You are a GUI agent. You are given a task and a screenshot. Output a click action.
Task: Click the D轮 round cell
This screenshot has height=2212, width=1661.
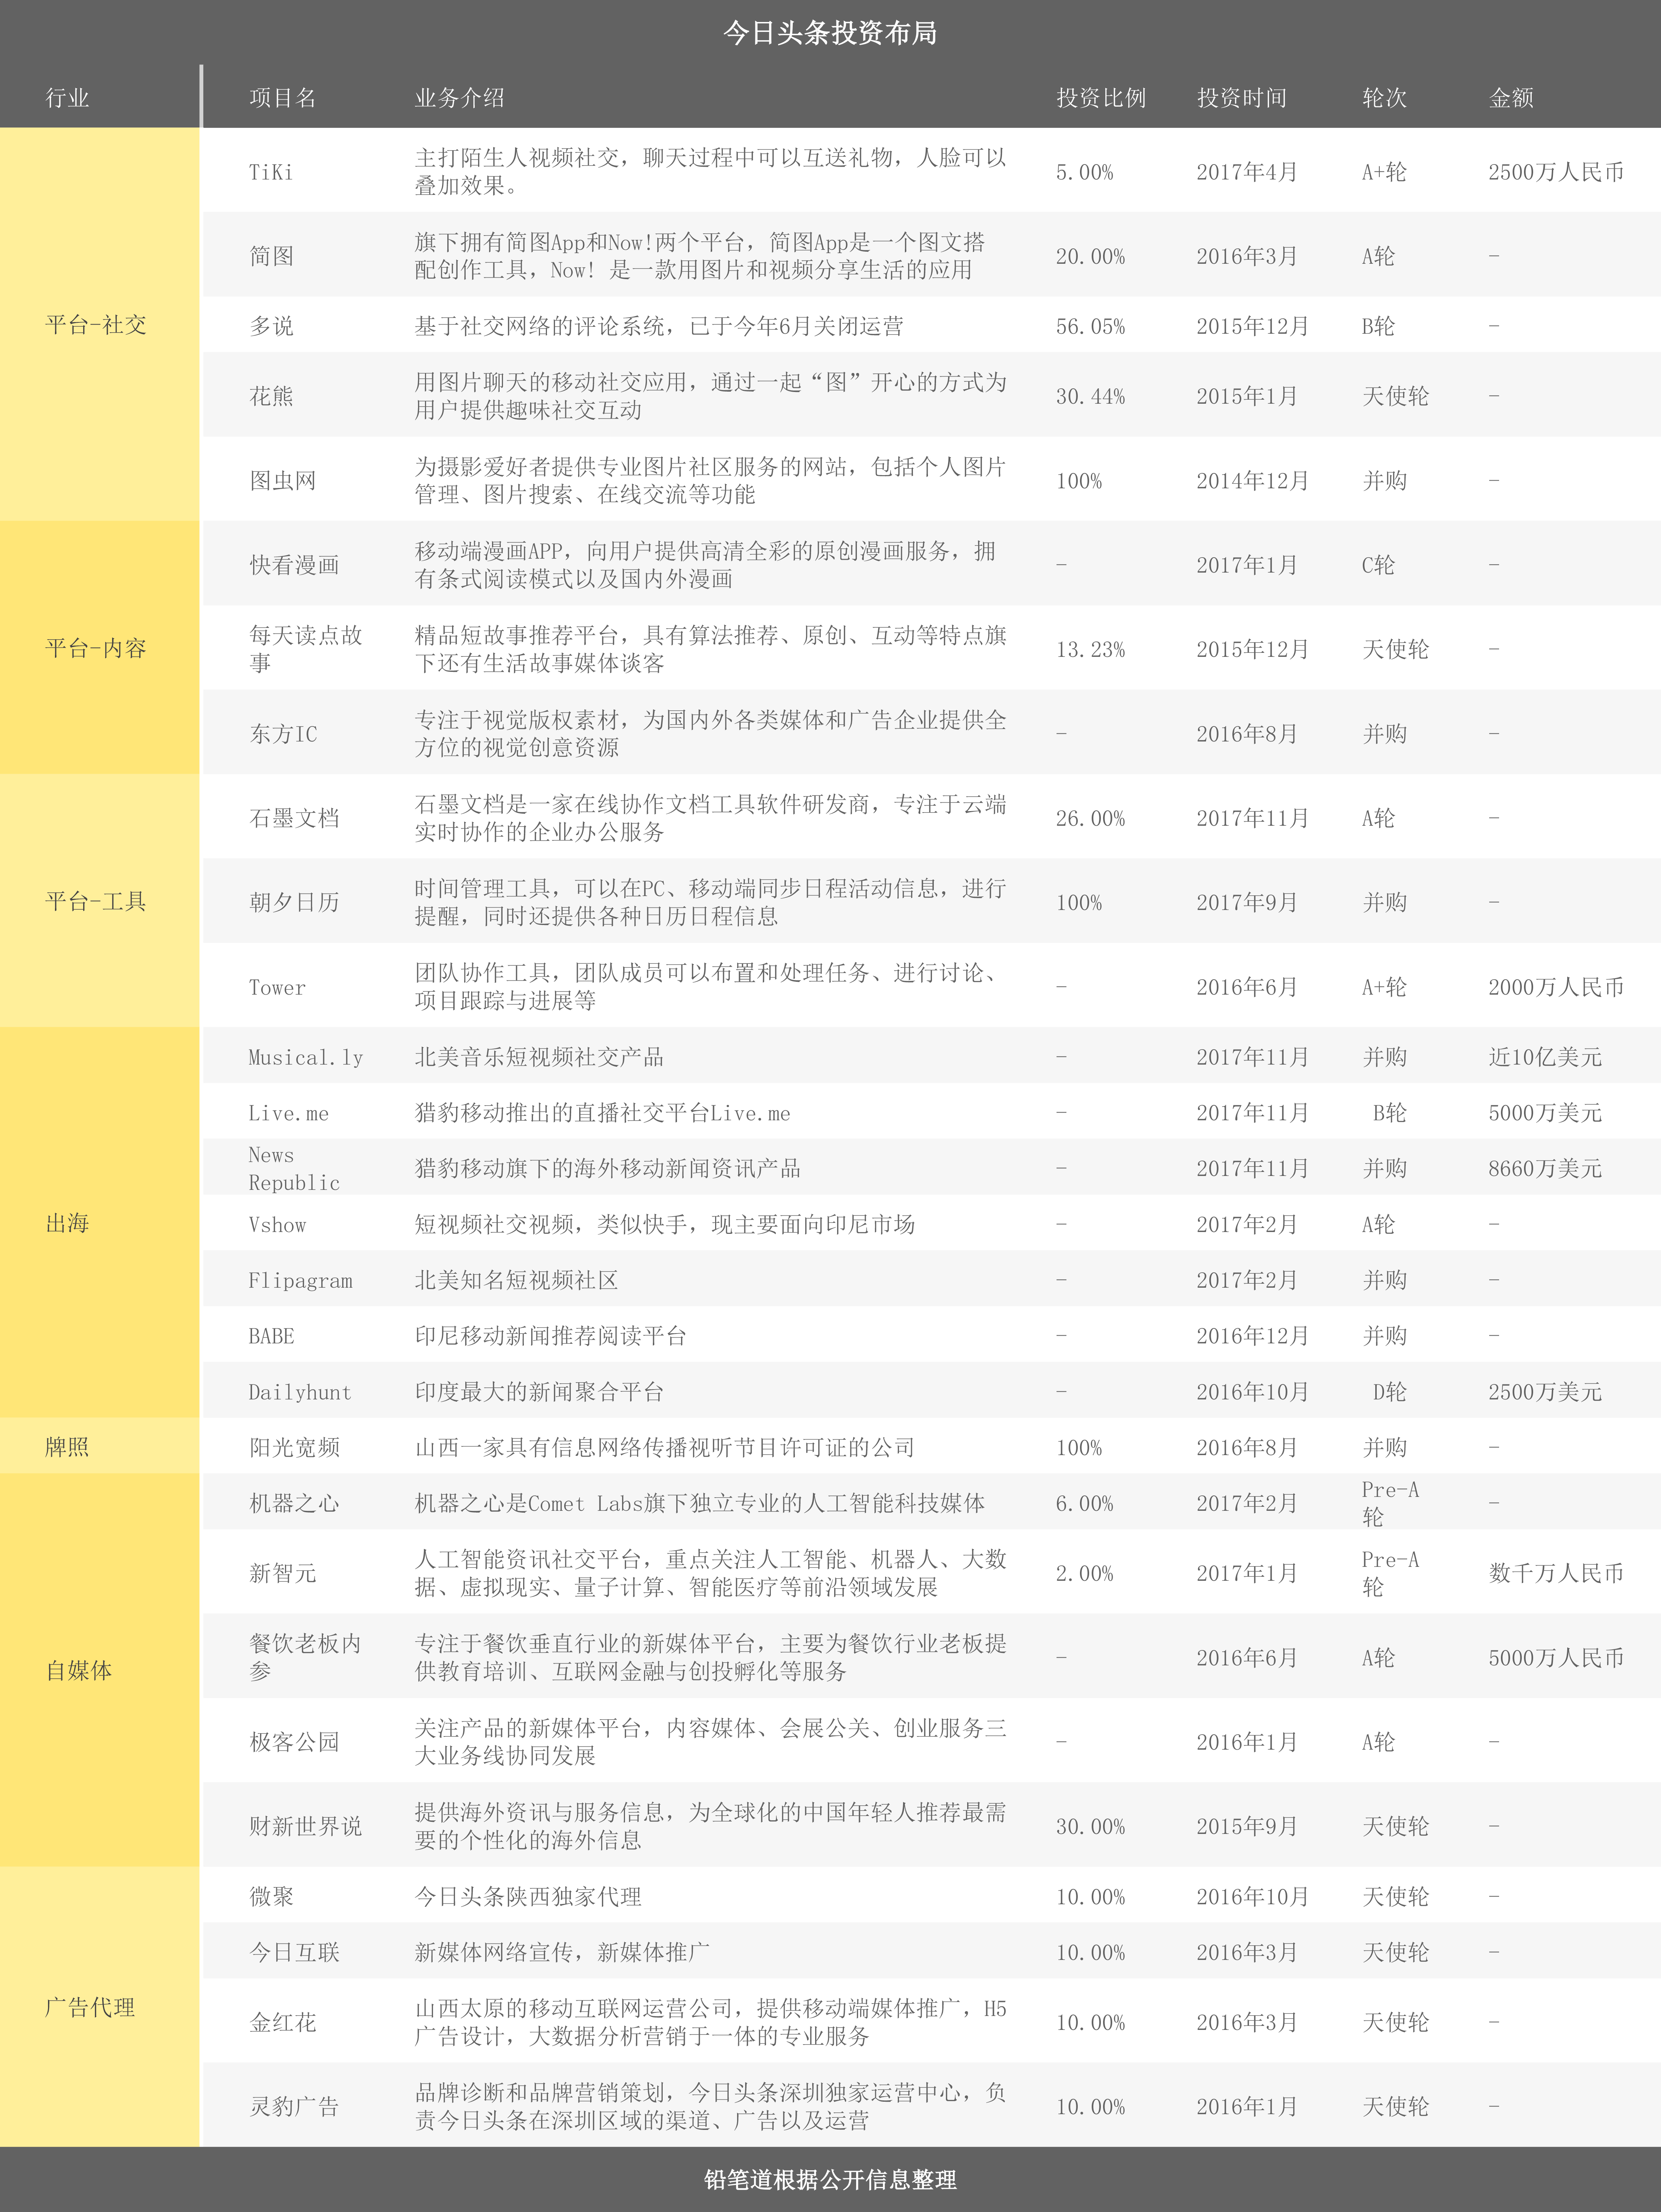tap(1389, 1392)
